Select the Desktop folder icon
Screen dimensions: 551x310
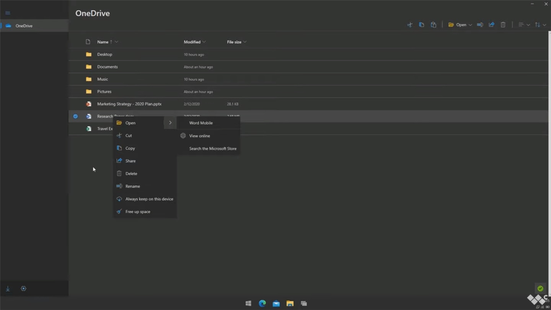[89, 54]
